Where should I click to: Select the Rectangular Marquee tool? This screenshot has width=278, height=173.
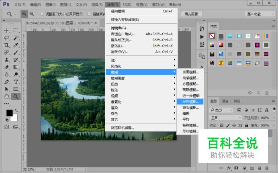pyautogui.click(x=16, y=30)
